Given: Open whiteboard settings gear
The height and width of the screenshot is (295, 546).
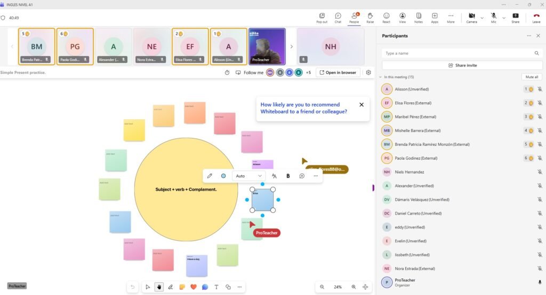Looking at the screenshot, I should coord(368,72).
